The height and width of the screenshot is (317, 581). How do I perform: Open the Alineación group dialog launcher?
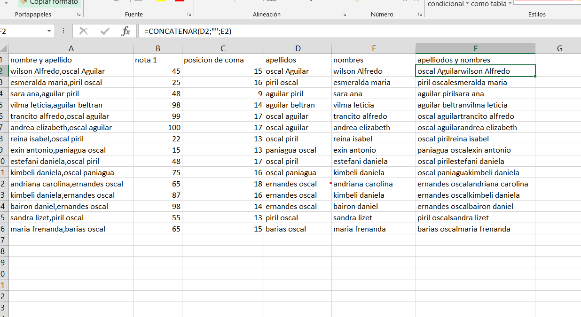[344, 15]
